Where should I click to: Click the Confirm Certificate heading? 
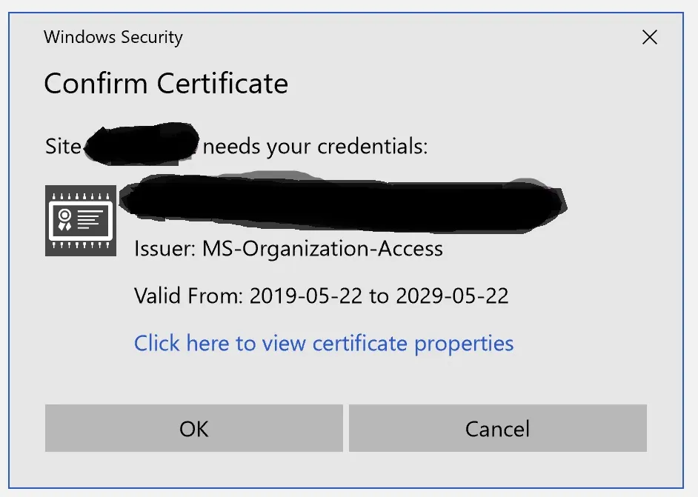click(166, 84)
